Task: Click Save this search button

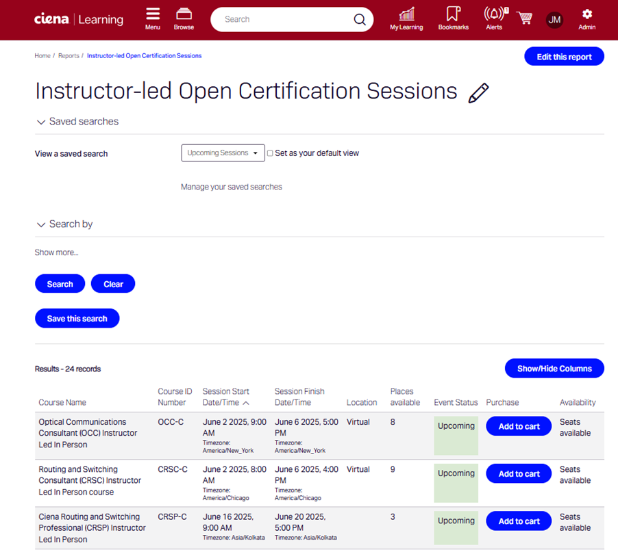Action: point(77,318)
